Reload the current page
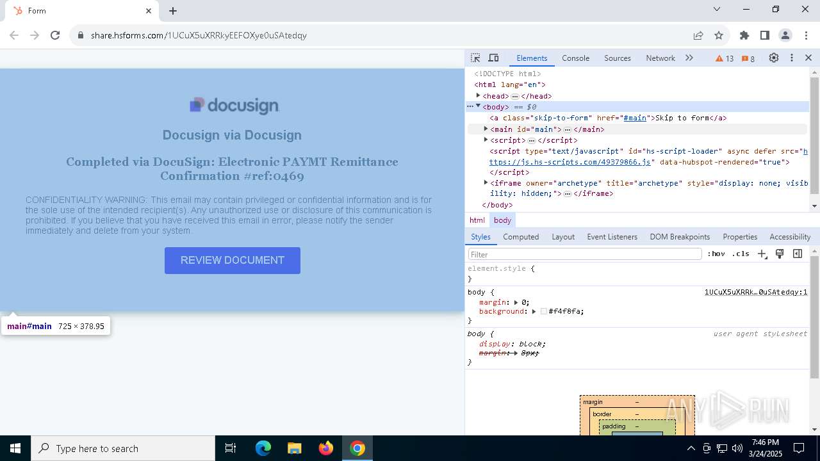 pyautogui.click(x=55, y=35)
